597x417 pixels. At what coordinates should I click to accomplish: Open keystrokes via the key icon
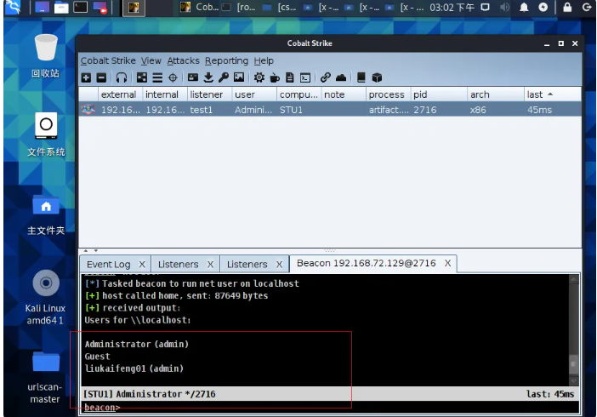[x=224, y=77]
